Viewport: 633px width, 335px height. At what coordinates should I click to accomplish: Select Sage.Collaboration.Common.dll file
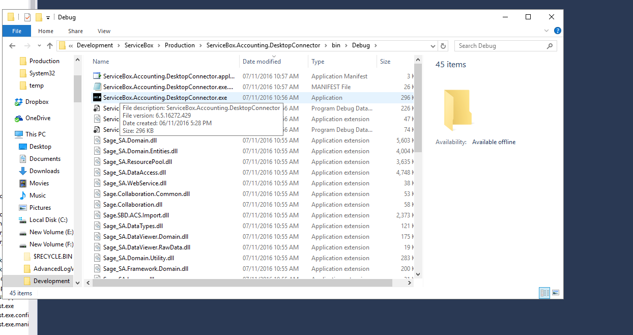(x=147, y=194)
